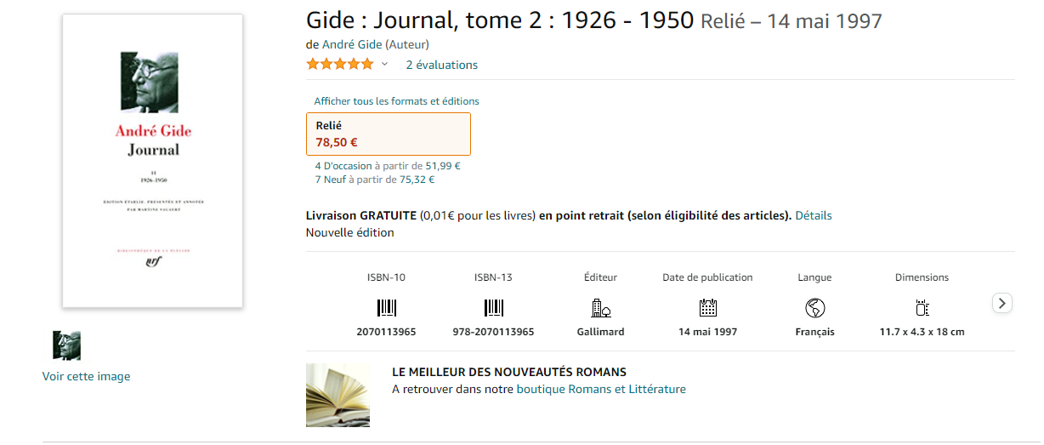This screenshot has width=1044, height=445.
Task: Select the Relié 78,50 € format
Action: pos(388,134)
